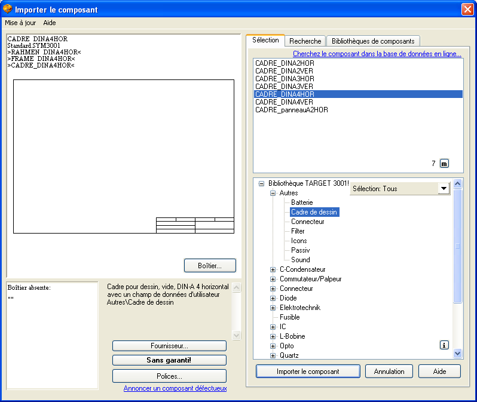
Task: Switch to the Recherche tab
Action: click(x=305, y=41)
